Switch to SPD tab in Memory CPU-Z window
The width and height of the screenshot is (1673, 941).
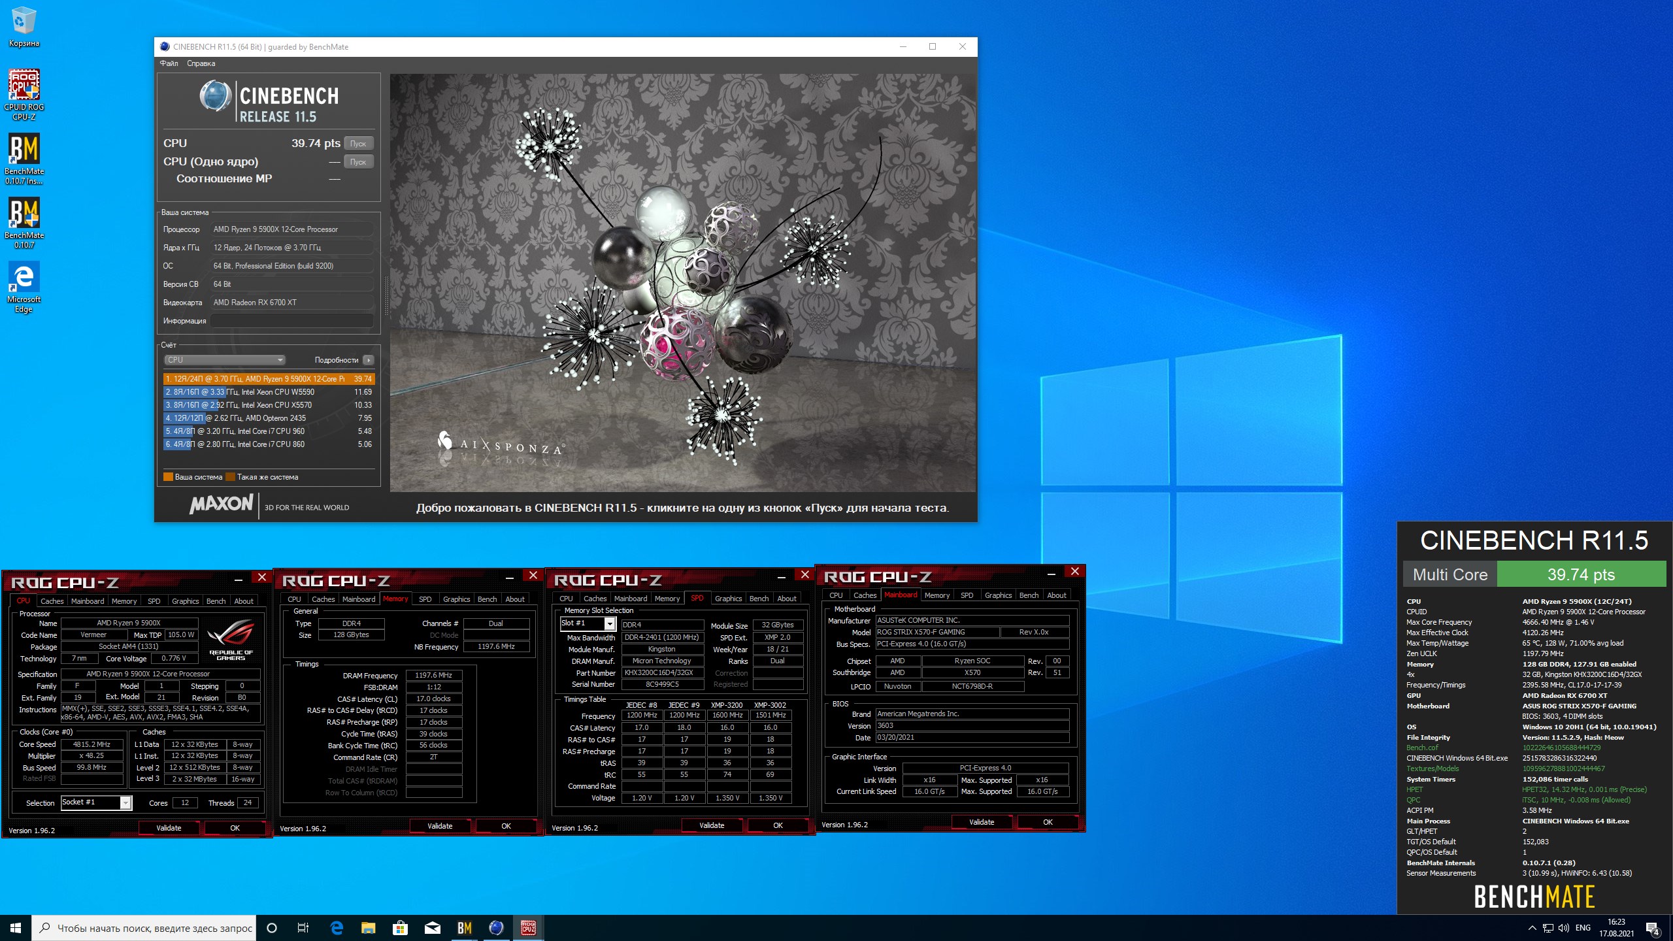coord(425,599)
